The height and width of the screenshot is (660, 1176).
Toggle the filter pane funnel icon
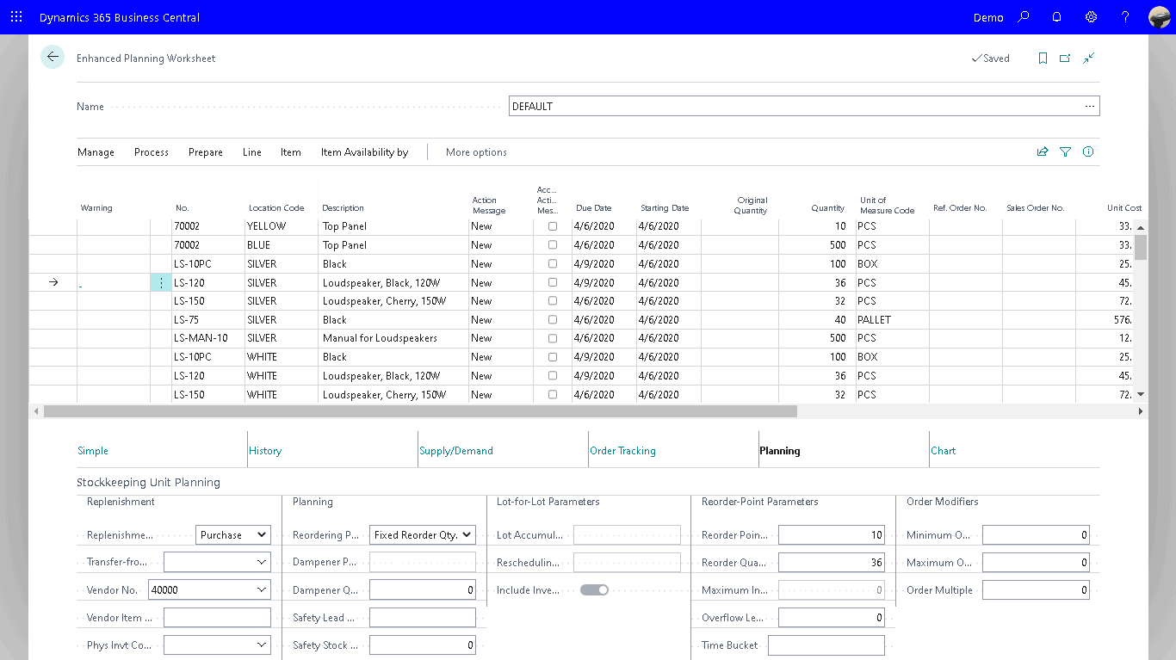[1065, 152]
